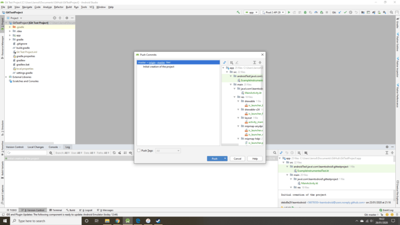
Task: Switch to the Local Changes tab
Action: 36,147
